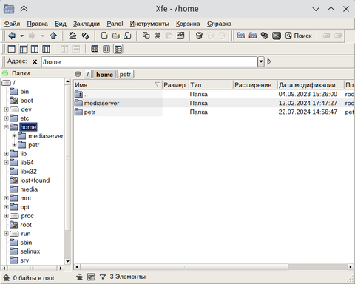
Task: Switch to small icons view
Action: click(x=106, y=49)
